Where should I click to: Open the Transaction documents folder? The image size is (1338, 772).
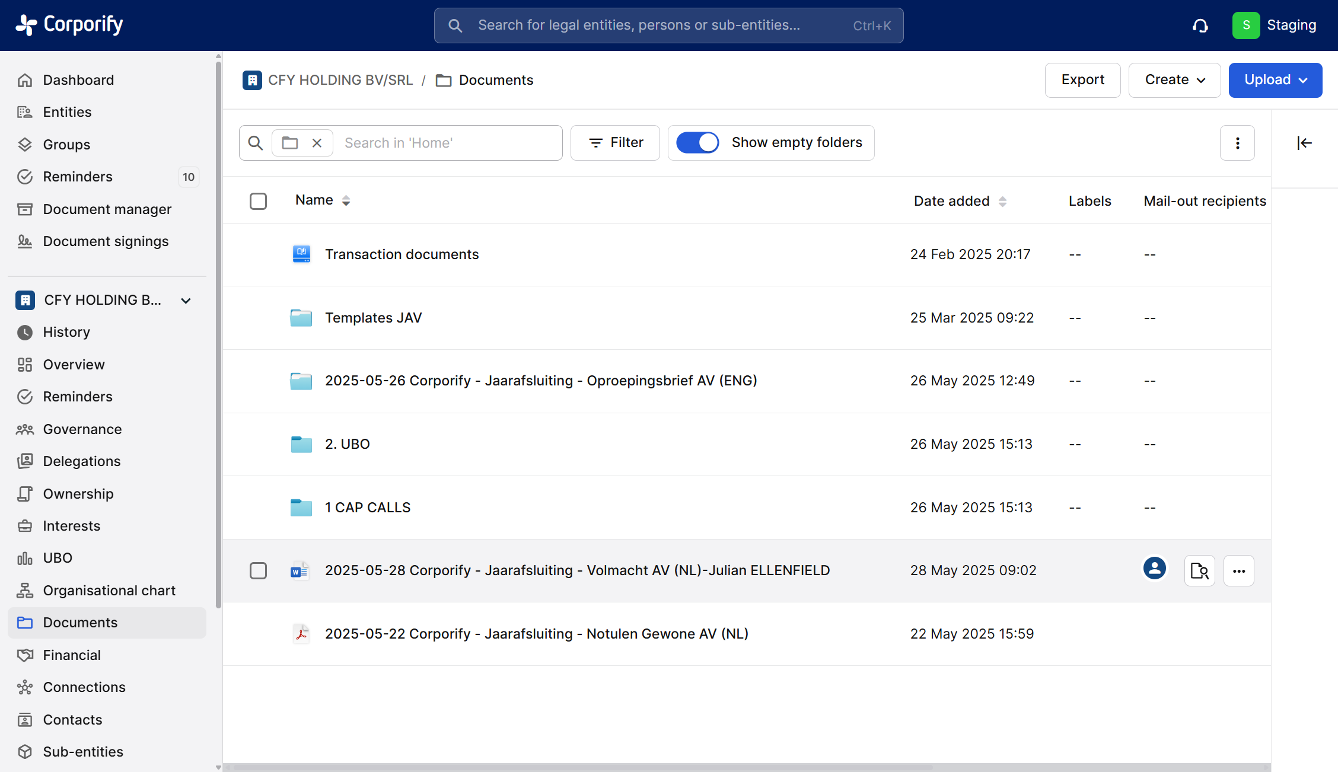point(402,254)
